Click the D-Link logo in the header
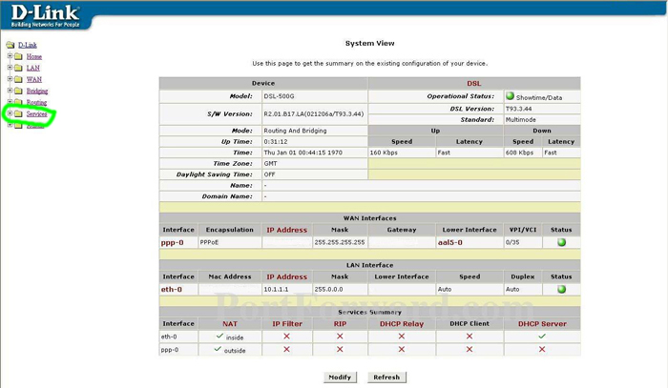668x388 pixels. (45, 16)
